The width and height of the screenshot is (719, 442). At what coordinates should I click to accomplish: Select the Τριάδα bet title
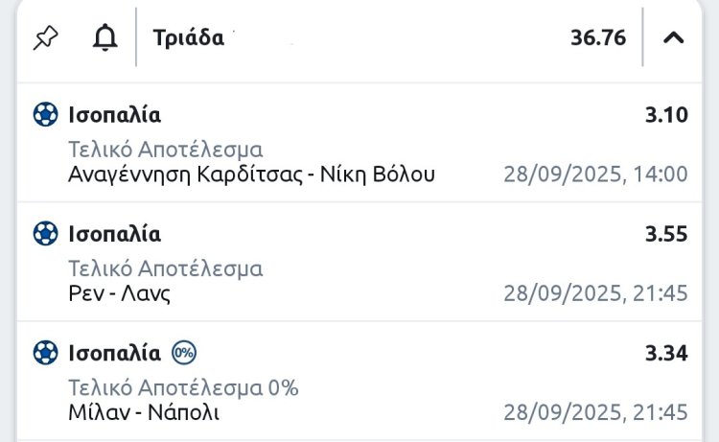click(188, 38)
